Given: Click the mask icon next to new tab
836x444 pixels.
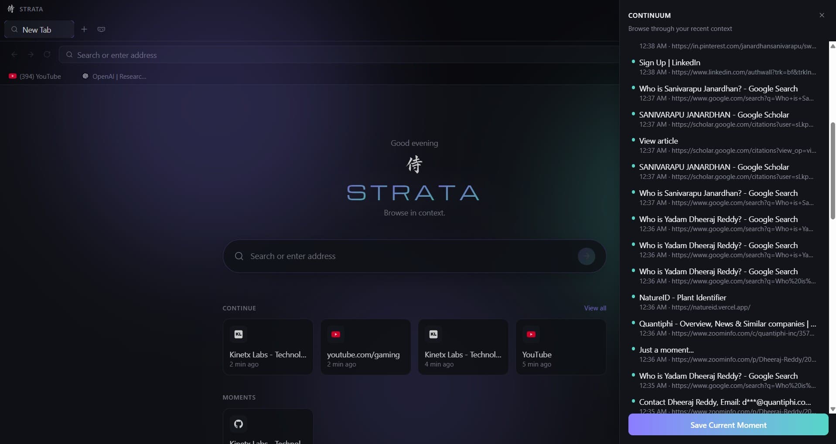Looking at the screenshot, I should pyautogui.click(x=101, y=29).
